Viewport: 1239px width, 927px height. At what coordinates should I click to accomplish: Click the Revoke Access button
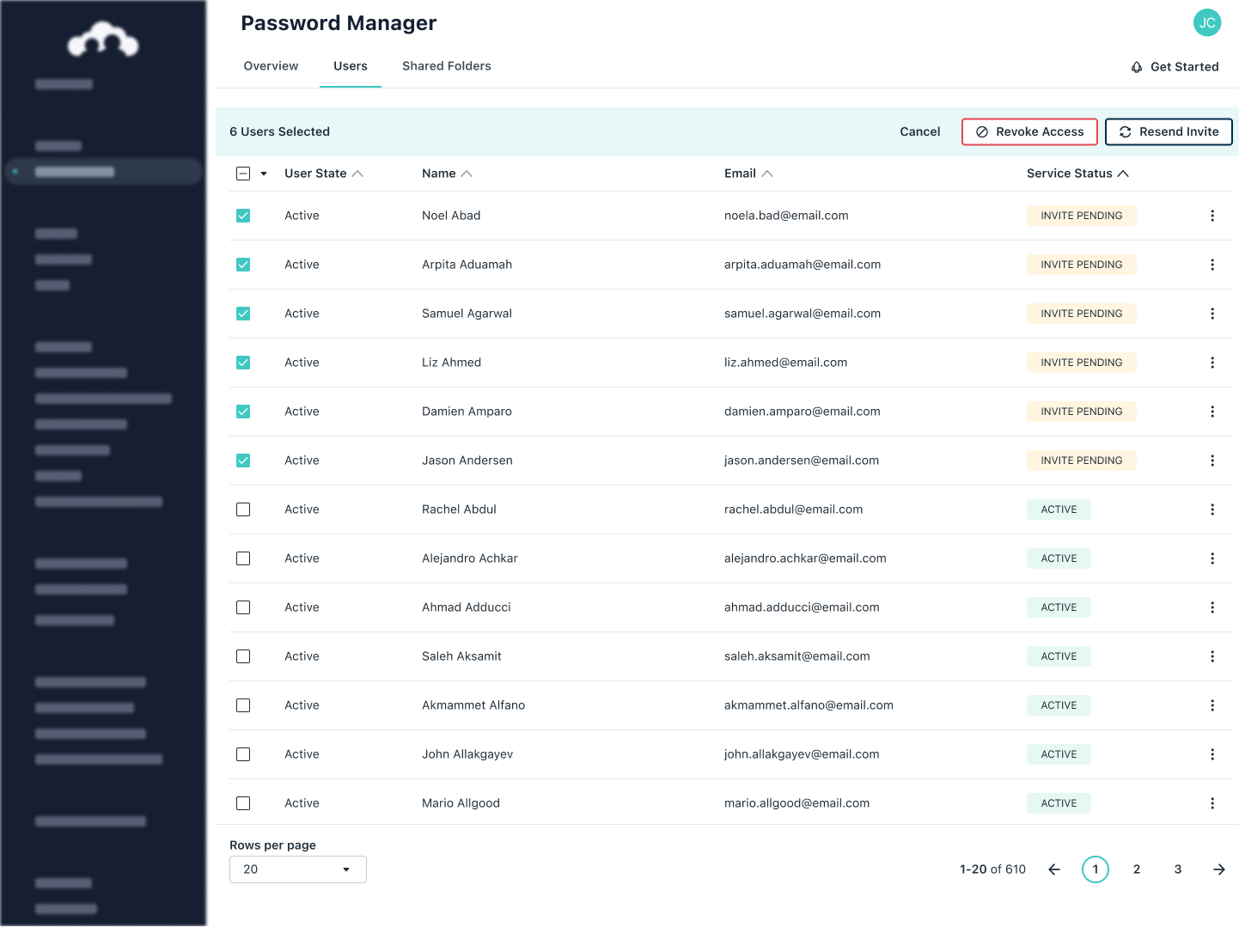pyautogui.click(x=1029, y=131)
